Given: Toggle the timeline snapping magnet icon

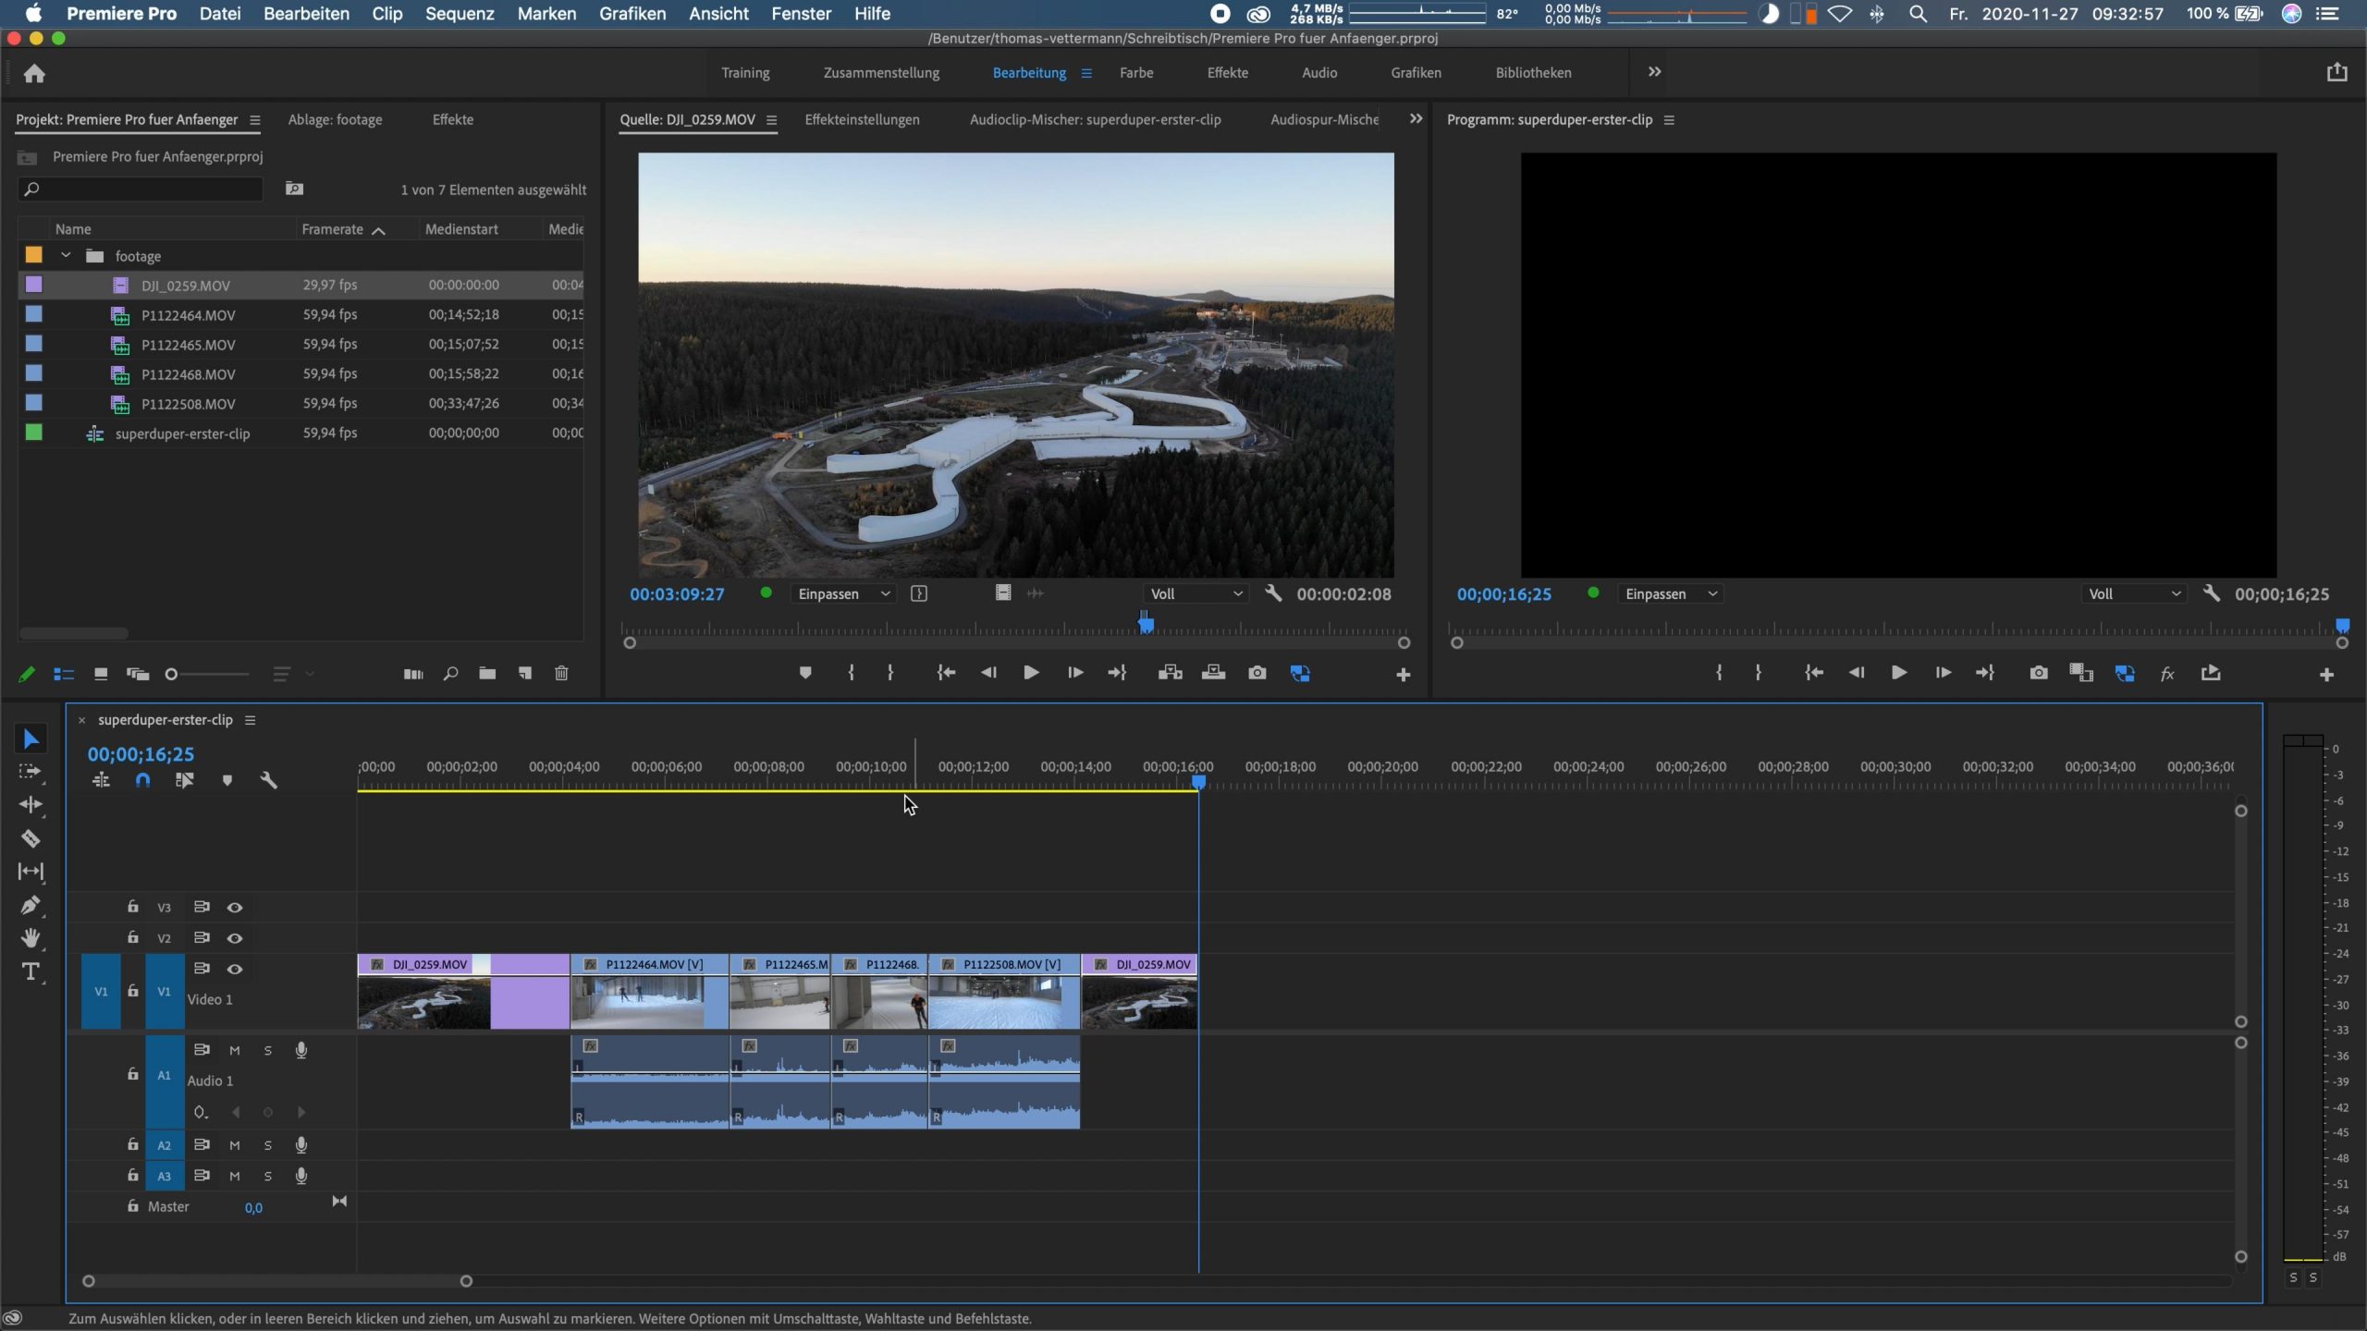Looking at the screenshot, I should coord(142,780).
